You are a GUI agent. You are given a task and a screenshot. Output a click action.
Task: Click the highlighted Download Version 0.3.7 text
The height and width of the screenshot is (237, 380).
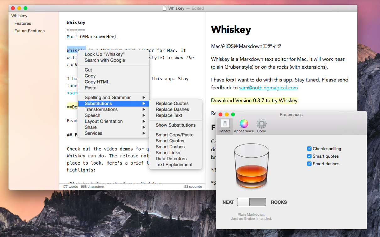254,100
